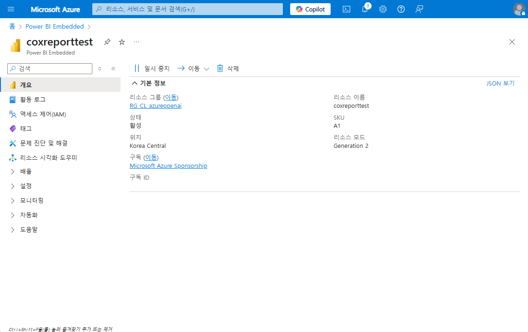The width and height of the screenshot is (528, 332).
Task: Open the 이동 move dropdown
Action: click(x=193, y=68)
